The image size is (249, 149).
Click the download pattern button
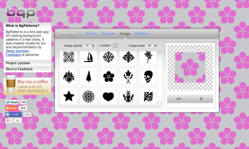202,99
